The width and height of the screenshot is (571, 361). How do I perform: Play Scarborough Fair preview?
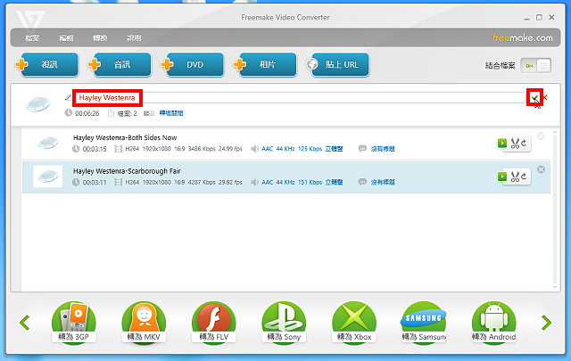click(x=502, y=176)
